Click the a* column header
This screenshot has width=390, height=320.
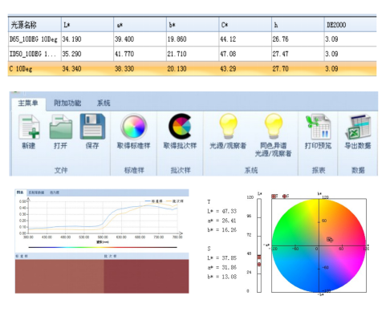click(140, 25)
